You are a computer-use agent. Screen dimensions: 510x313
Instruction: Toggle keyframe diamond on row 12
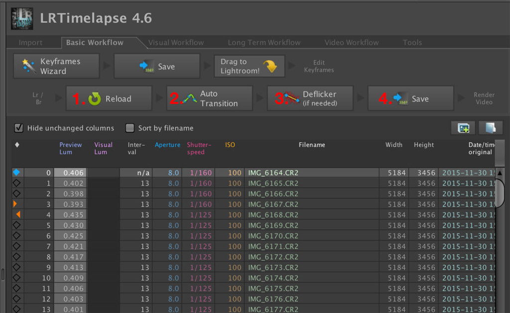point(16,299)
